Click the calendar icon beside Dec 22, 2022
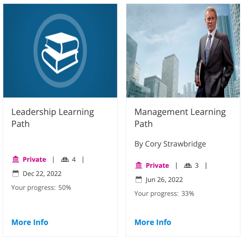 coord(16,173)
